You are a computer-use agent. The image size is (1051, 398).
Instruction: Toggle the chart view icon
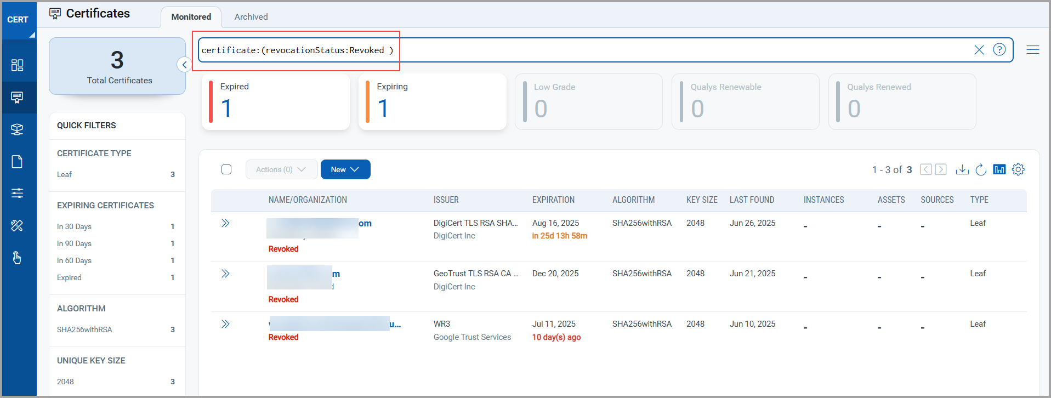[x=999, y=169]
